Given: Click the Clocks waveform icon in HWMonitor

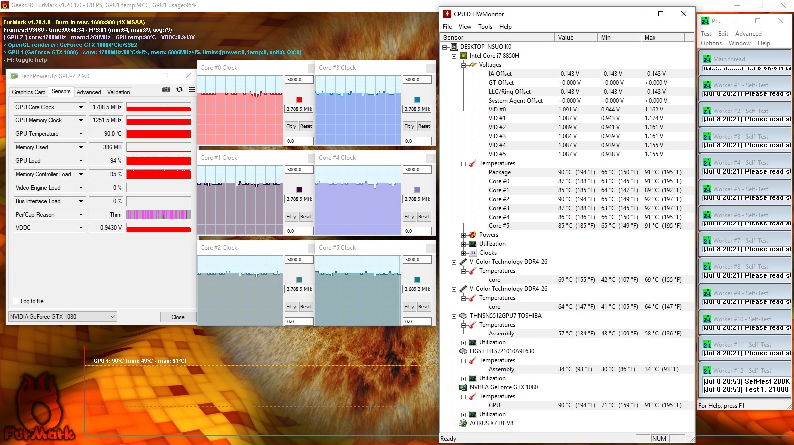Looking at the screenshot, I should point(473,253).
